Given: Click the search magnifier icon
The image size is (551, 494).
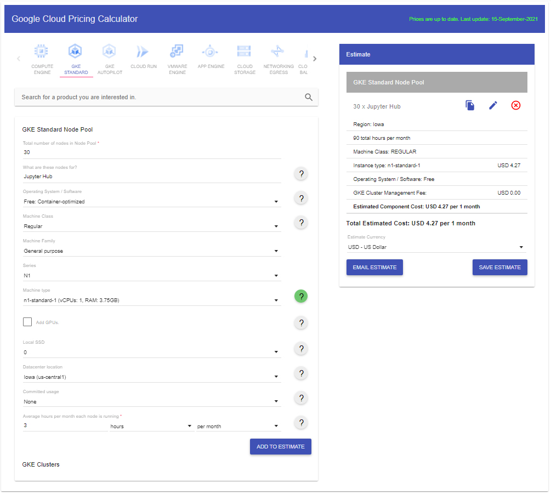Looking at the screenshot, I should tap(309, 97).
